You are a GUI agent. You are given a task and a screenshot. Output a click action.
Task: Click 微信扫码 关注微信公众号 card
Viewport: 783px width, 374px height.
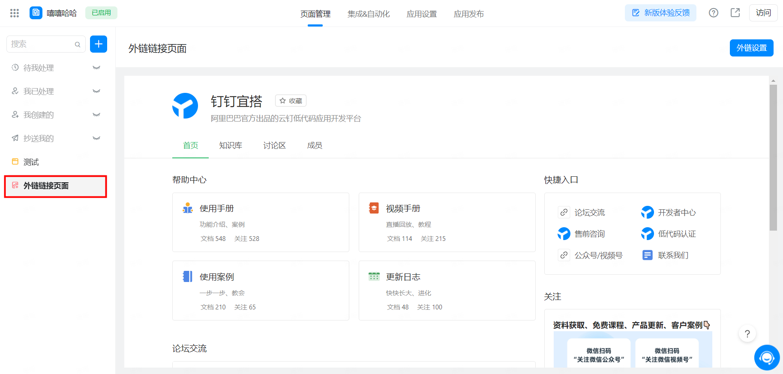click(x=599, y=353)
